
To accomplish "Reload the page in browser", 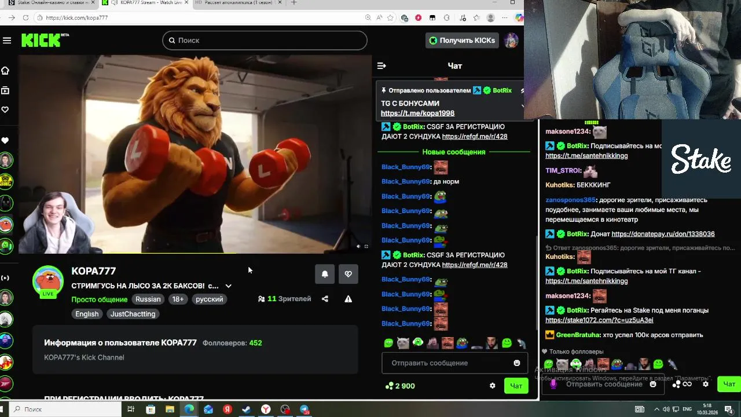I will pyautogui.click(x=25, y=18).
